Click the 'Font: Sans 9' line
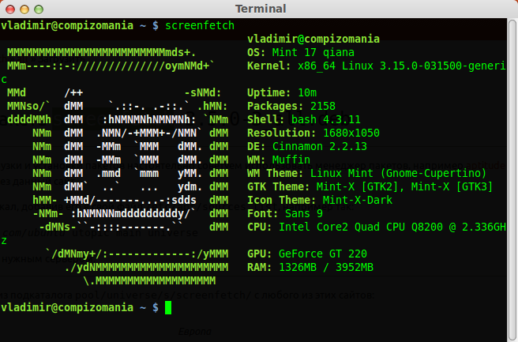The height and width of the screenshot is (342, 518). click(285, 214)
